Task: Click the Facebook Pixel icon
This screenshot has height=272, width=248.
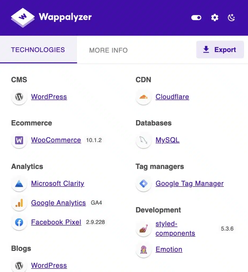Action: pos(19,222)
